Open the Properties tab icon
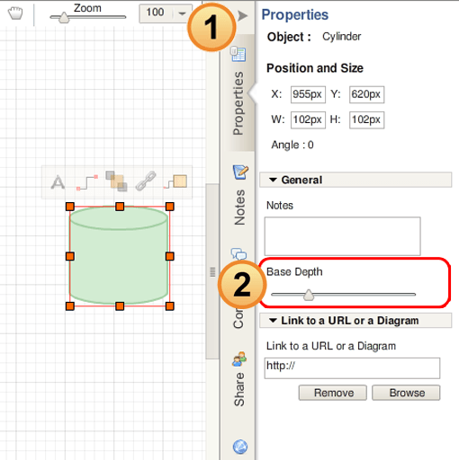This screenshot has height=460, width=459. [x=238, y=54]
